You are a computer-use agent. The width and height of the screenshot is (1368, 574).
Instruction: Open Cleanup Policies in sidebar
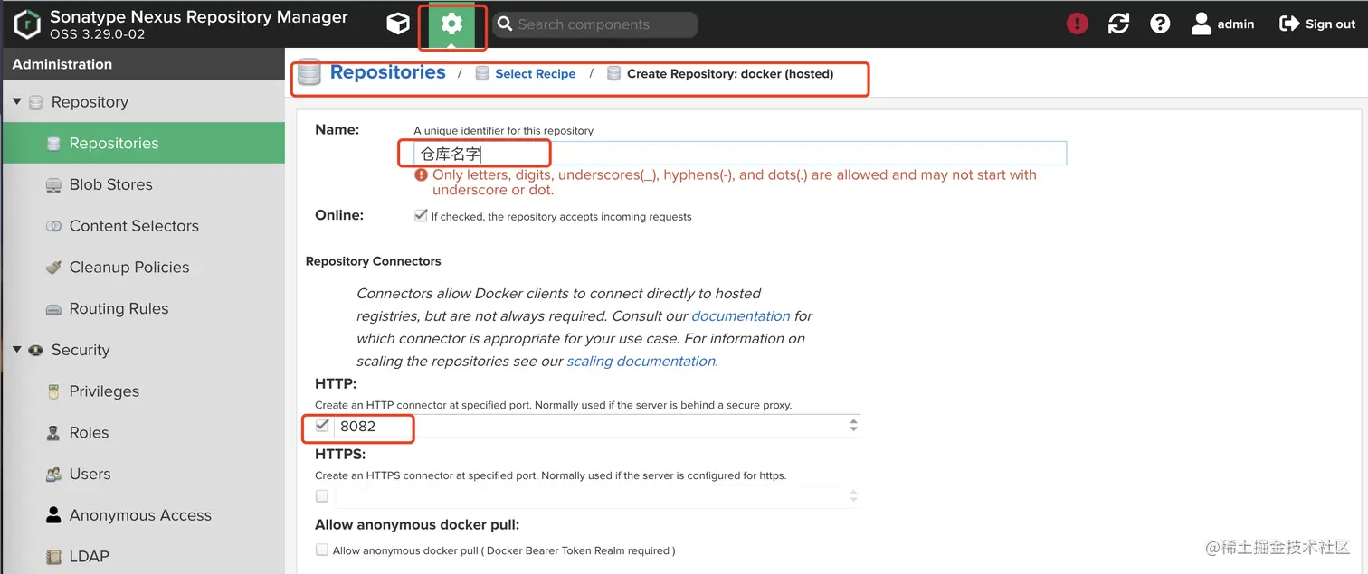(144, 268)
